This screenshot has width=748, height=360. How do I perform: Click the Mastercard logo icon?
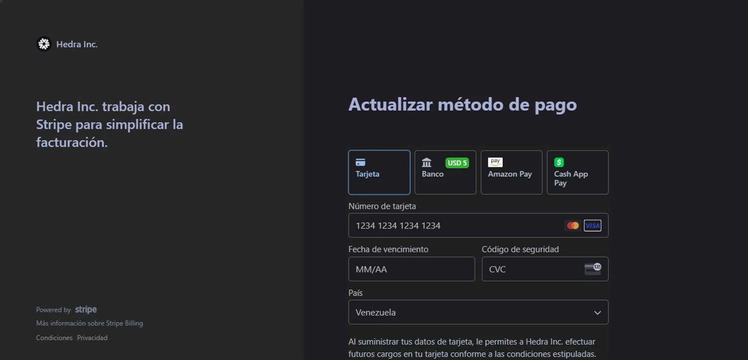coord(573,226)
